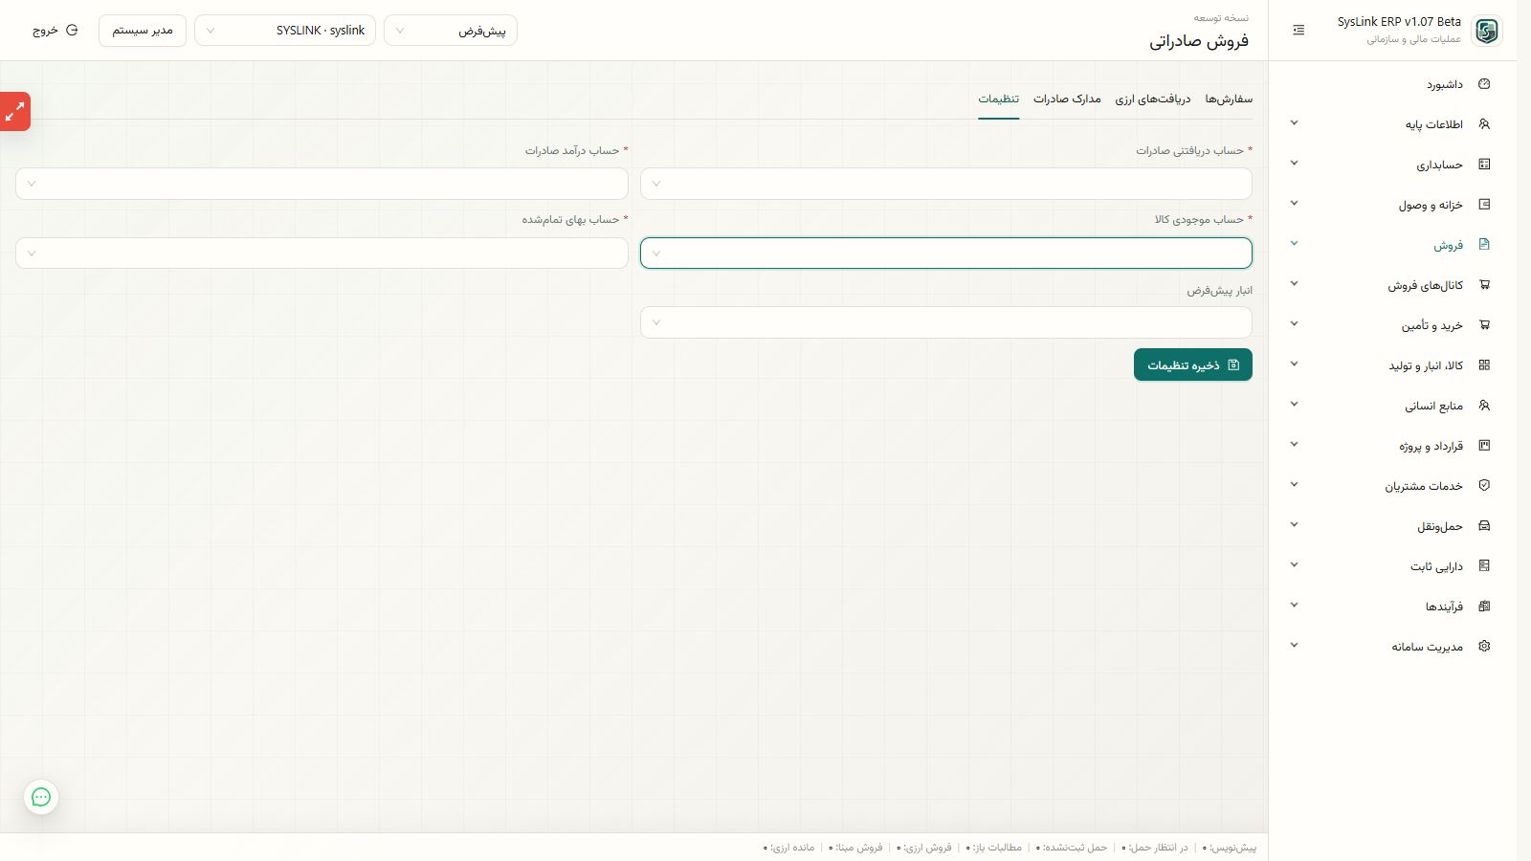Viewport: 1531px width, 861px height.
Task: Open the فروش sidebar menu item
Action: [x=1393, y=245]
